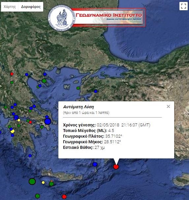
Task: Open the red marker in northern Greece
Action: (12, 74)
